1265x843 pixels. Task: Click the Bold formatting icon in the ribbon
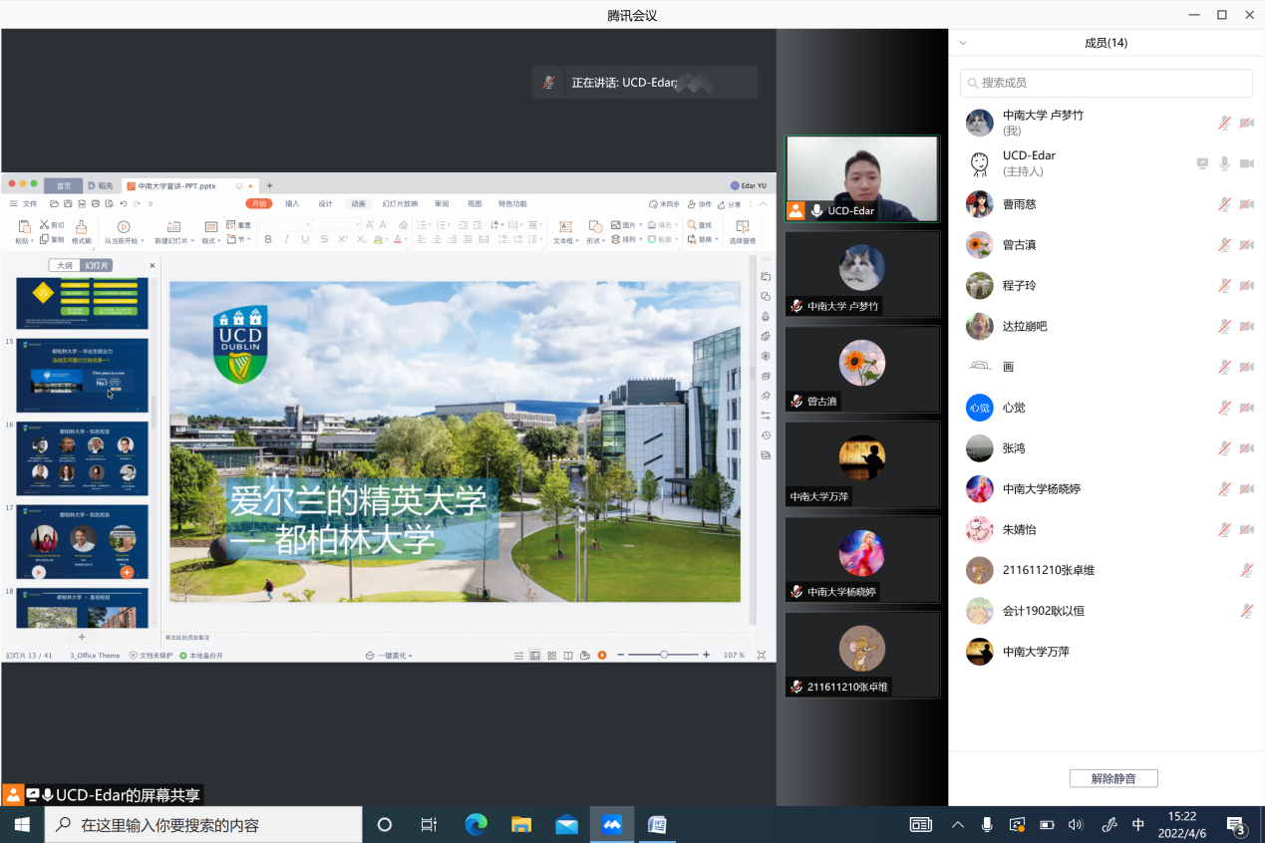tap(267, 240)
